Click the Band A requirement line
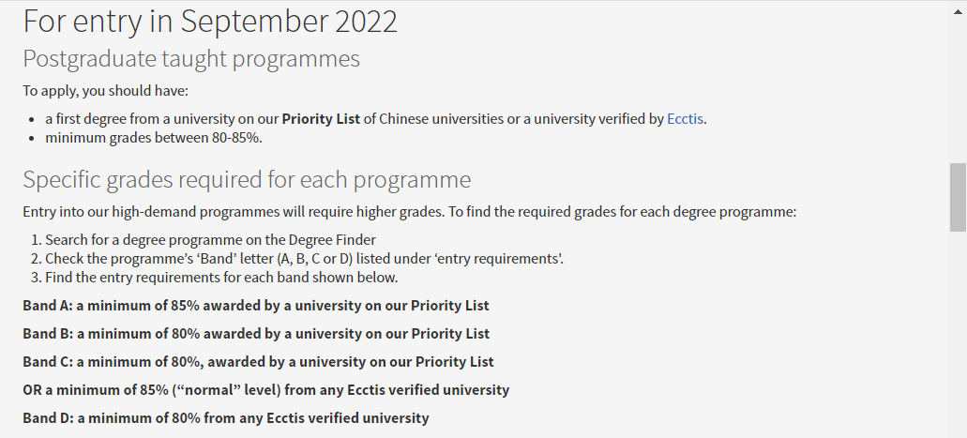The image size is (967, 438). tap(256, 306)
